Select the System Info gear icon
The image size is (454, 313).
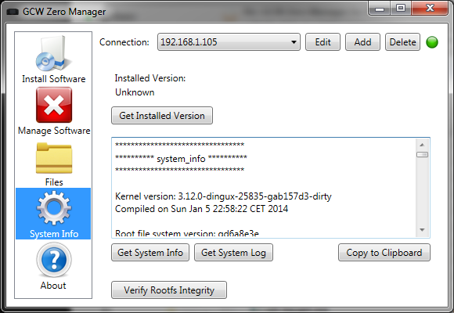pos(54,208)
